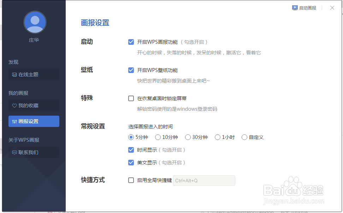Click the Ctrl+Alt+Q shortcut input field
Viewport: 343px width, 213px height.
click(204, 181)
